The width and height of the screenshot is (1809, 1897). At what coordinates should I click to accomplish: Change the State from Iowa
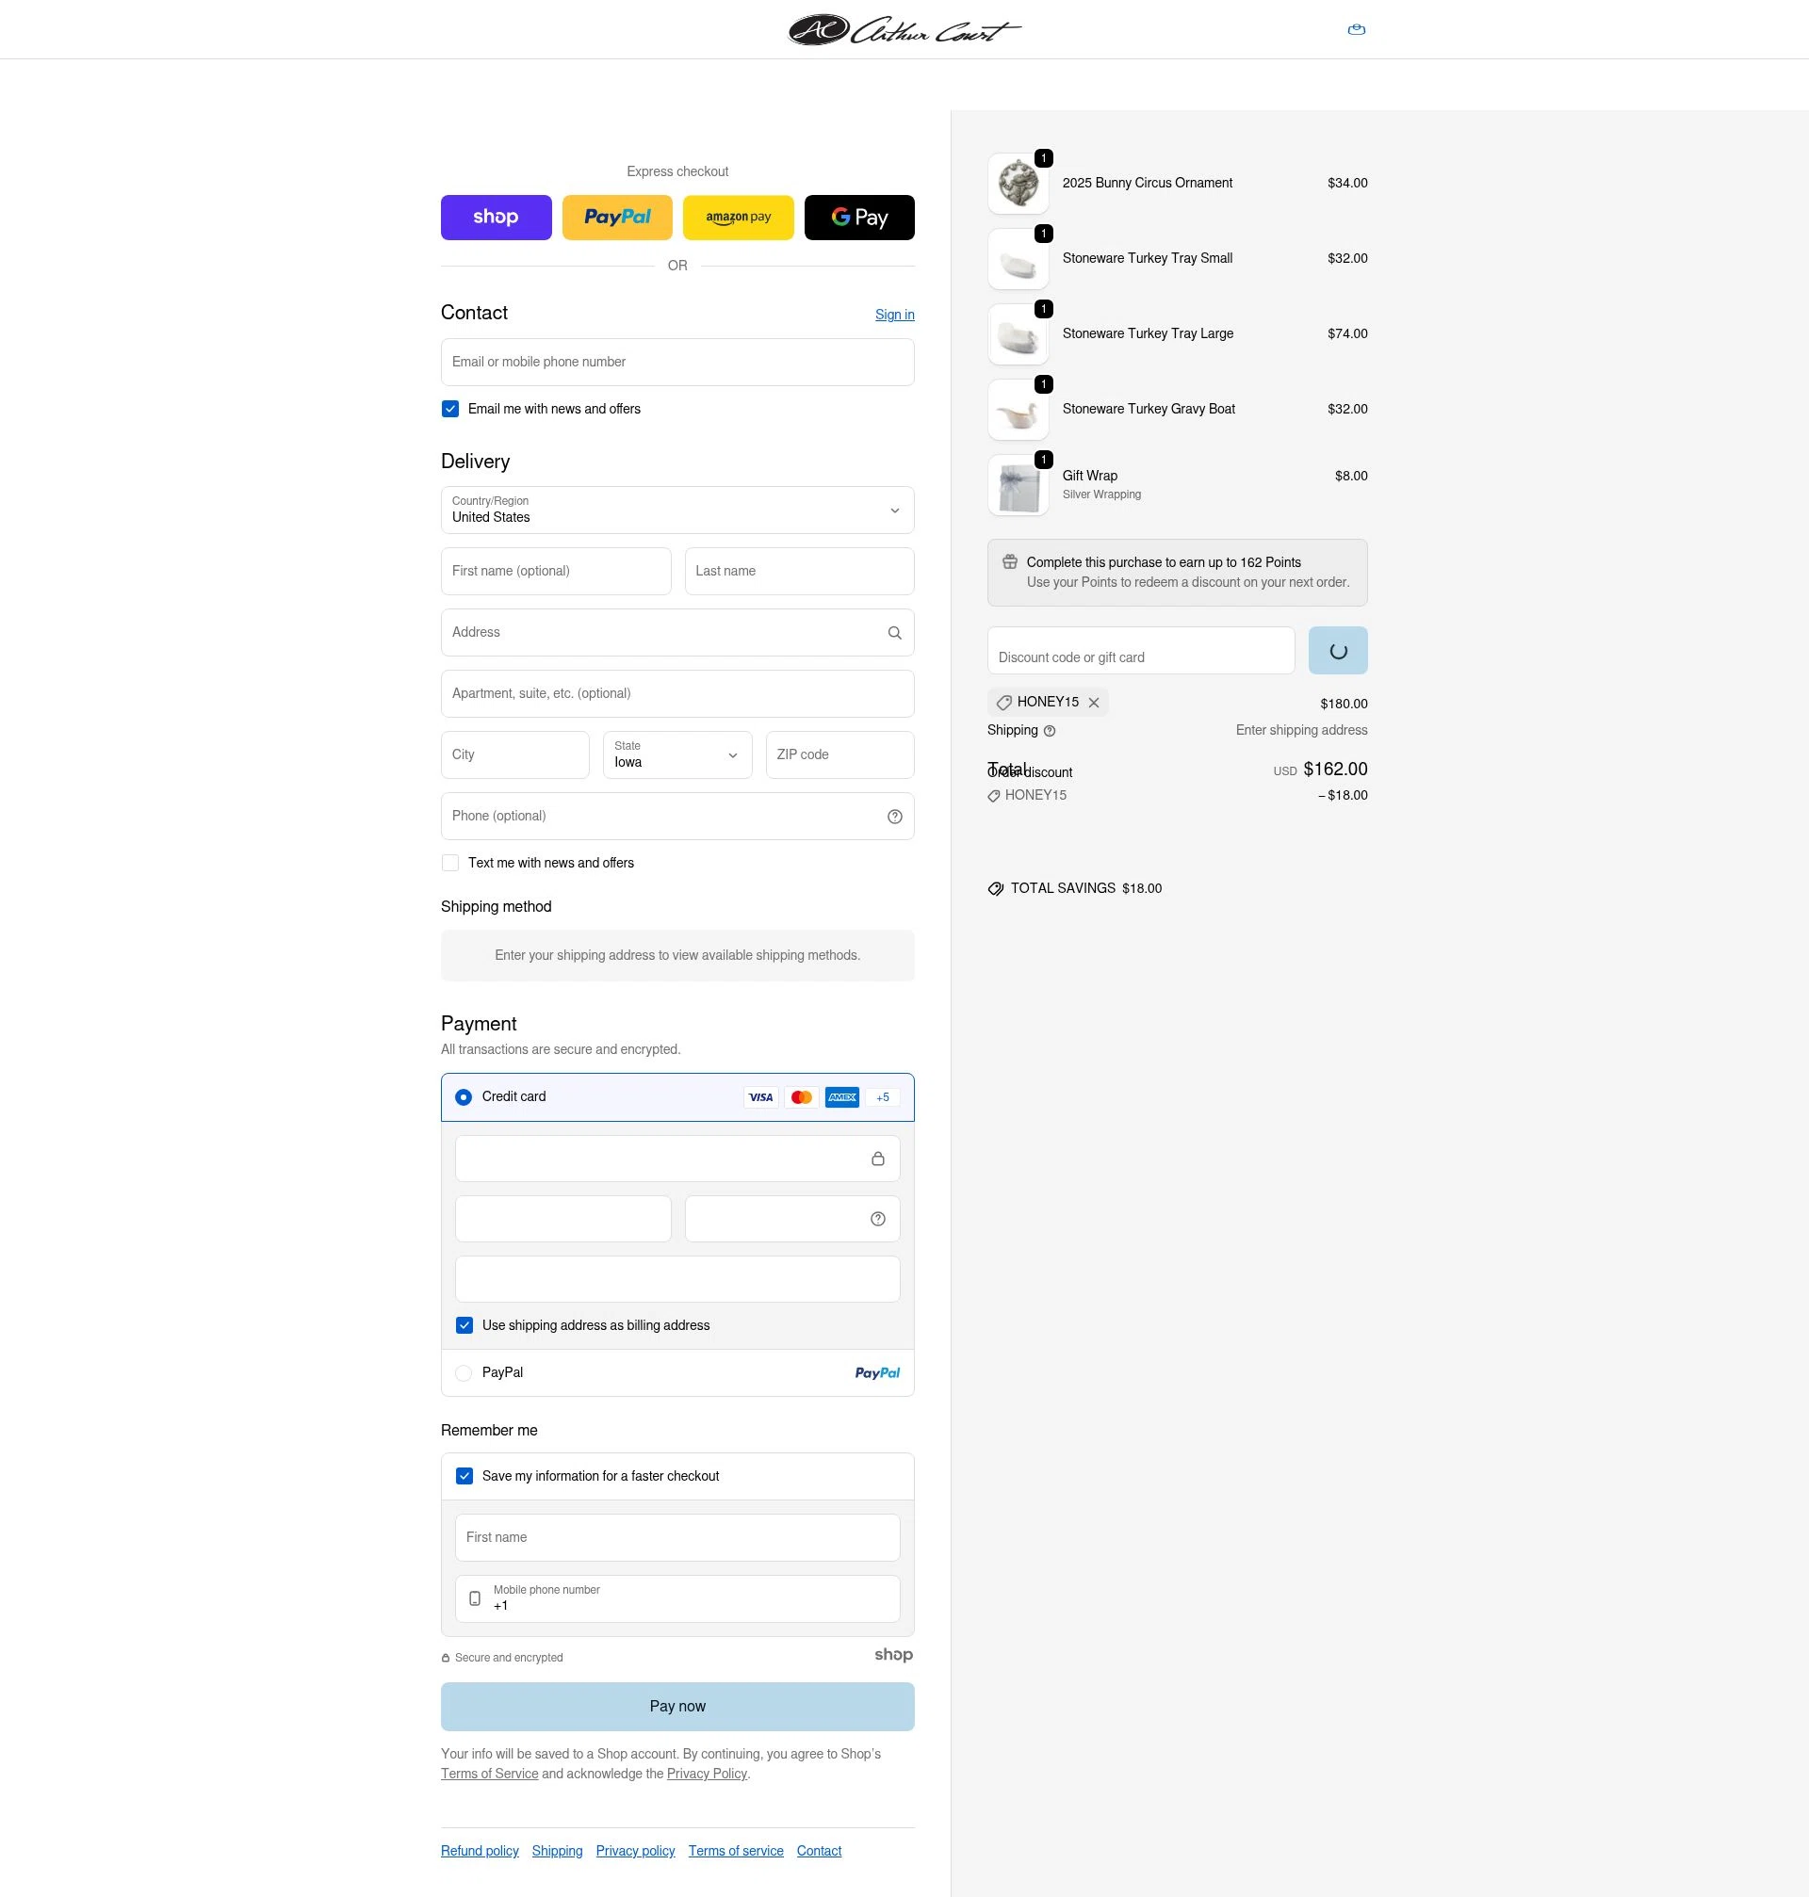[x=676, y=754]
